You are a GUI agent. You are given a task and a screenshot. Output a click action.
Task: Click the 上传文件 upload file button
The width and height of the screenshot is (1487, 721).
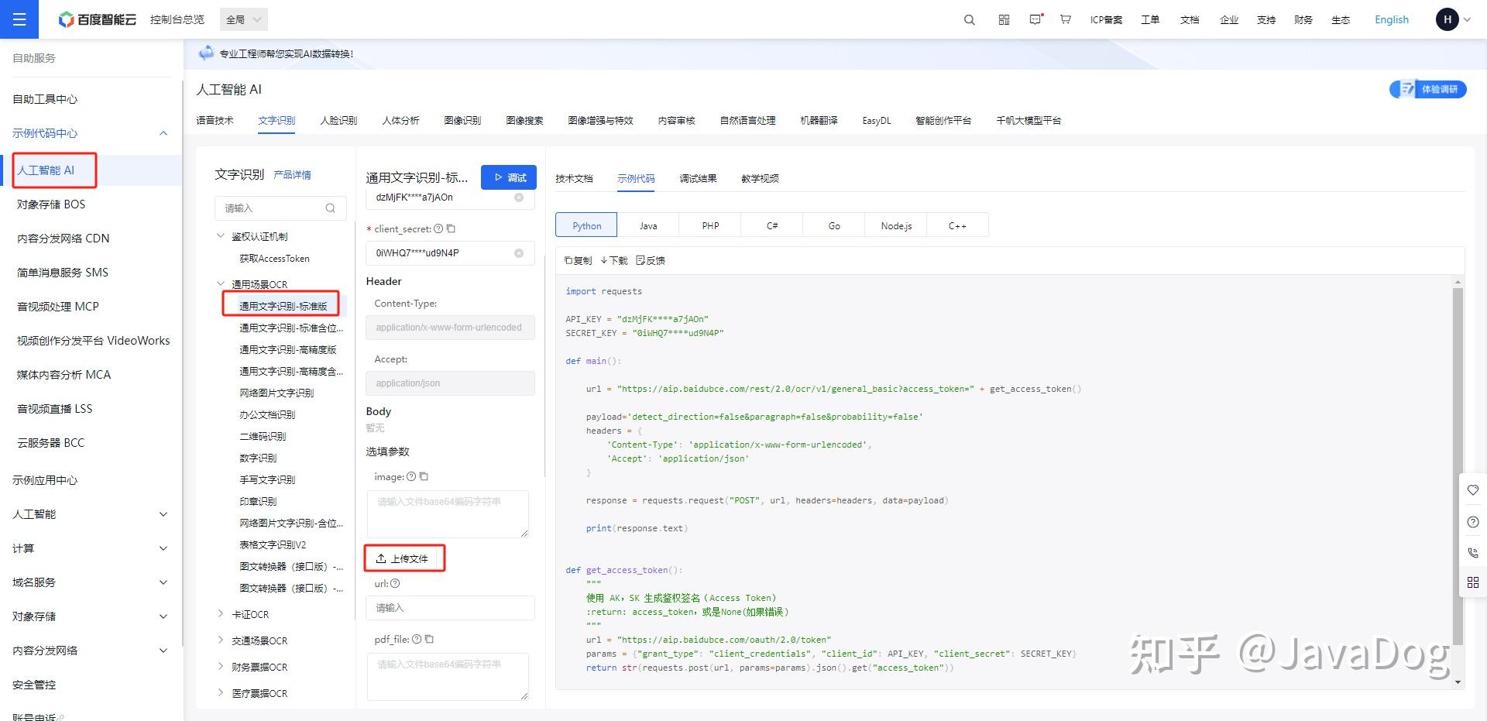coord(404,558)
